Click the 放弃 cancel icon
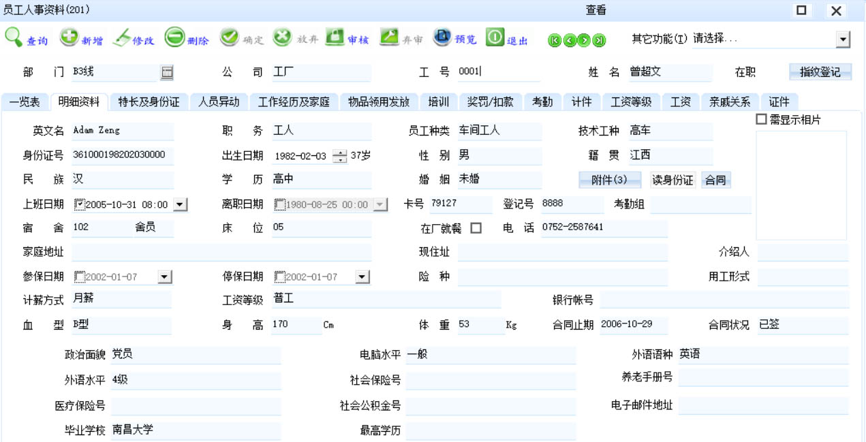Image resolution: width=866 pixels, height=442 pixels. click(x=282, y=37)
